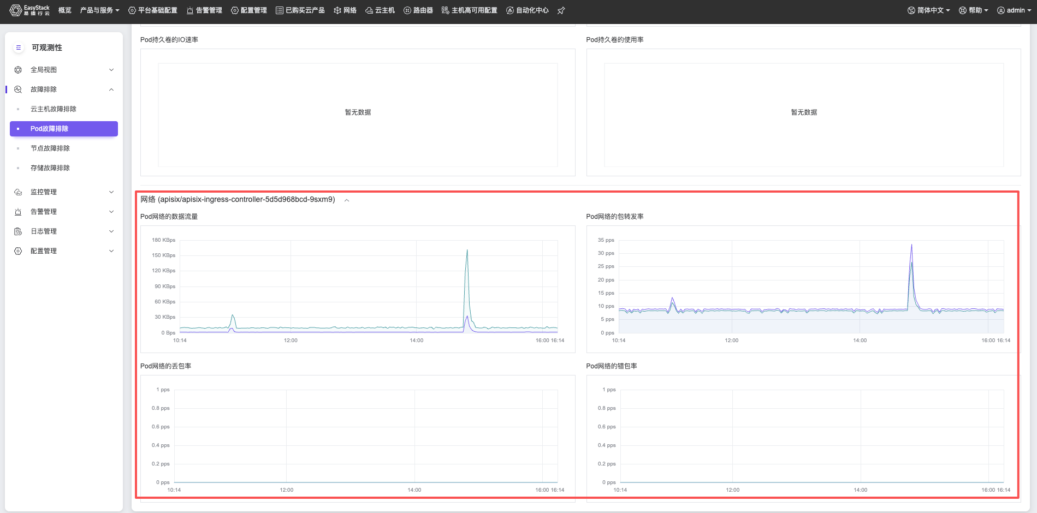Expand sidebar 配置管理 with its chevron
Screen dimensions: 1037x513
pyautogui.click(x=111, y=251)
